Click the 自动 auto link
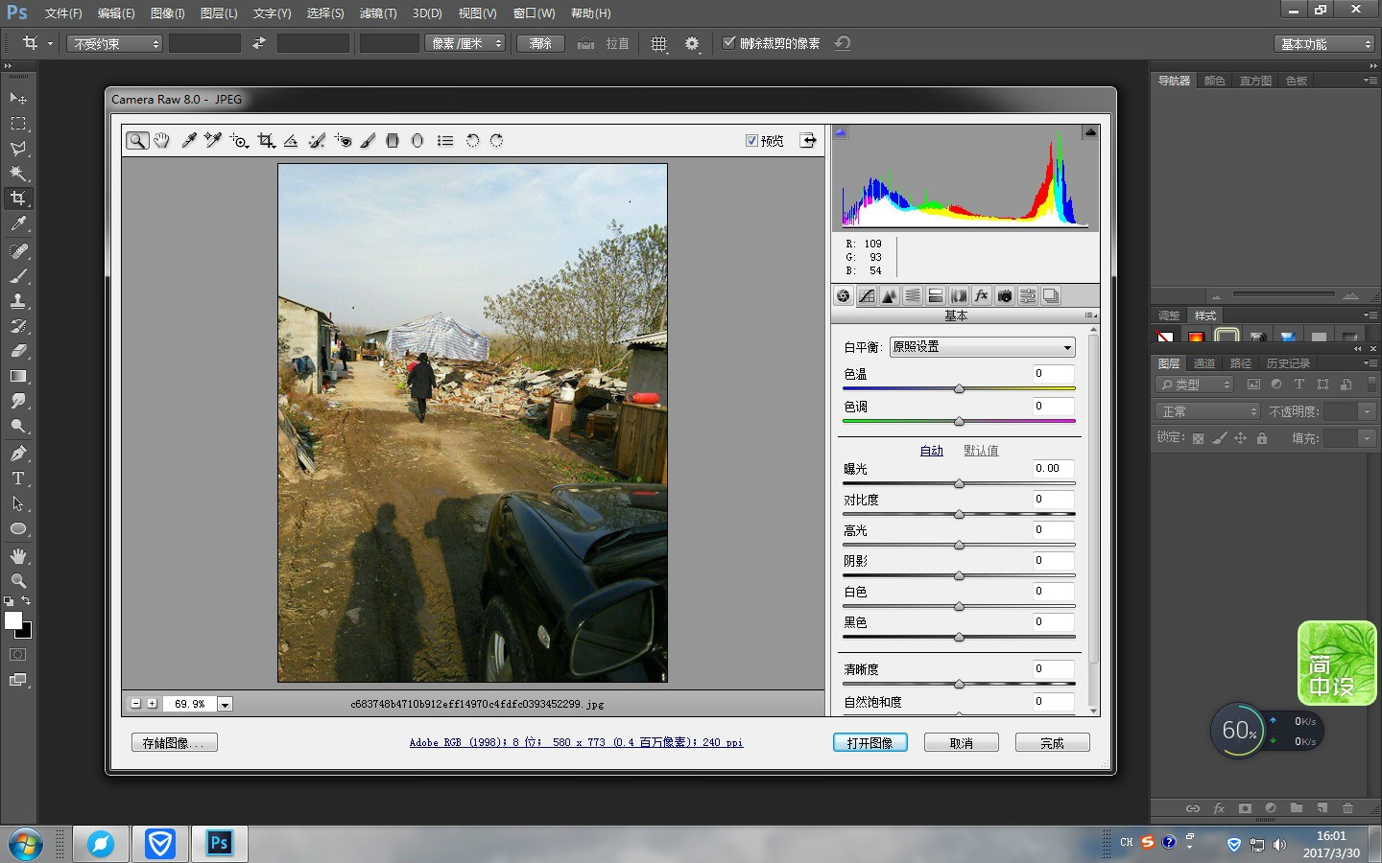 click(932, 451)
